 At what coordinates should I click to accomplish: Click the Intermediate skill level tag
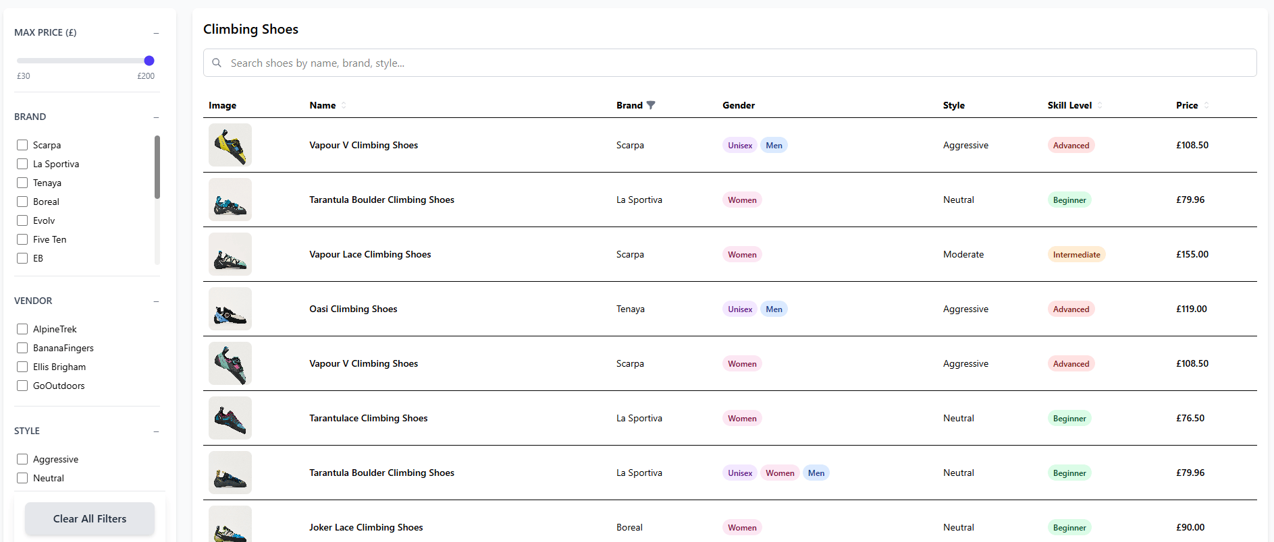[1076, 254]
